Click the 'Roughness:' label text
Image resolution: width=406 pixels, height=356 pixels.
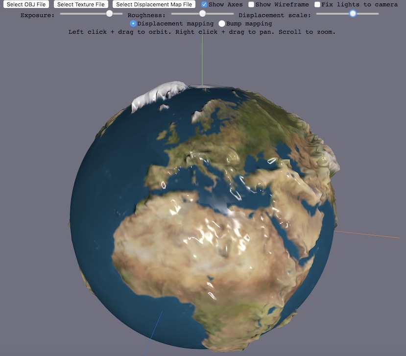[146, 15]
